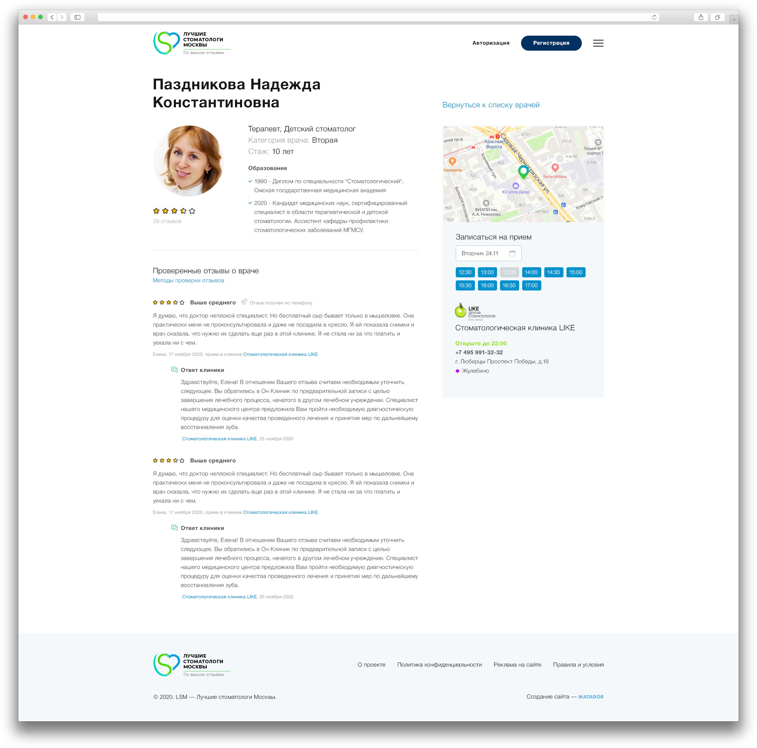Go back with browser back arrow
Viewport: 757px width, 748px height.
pos(52,17)
